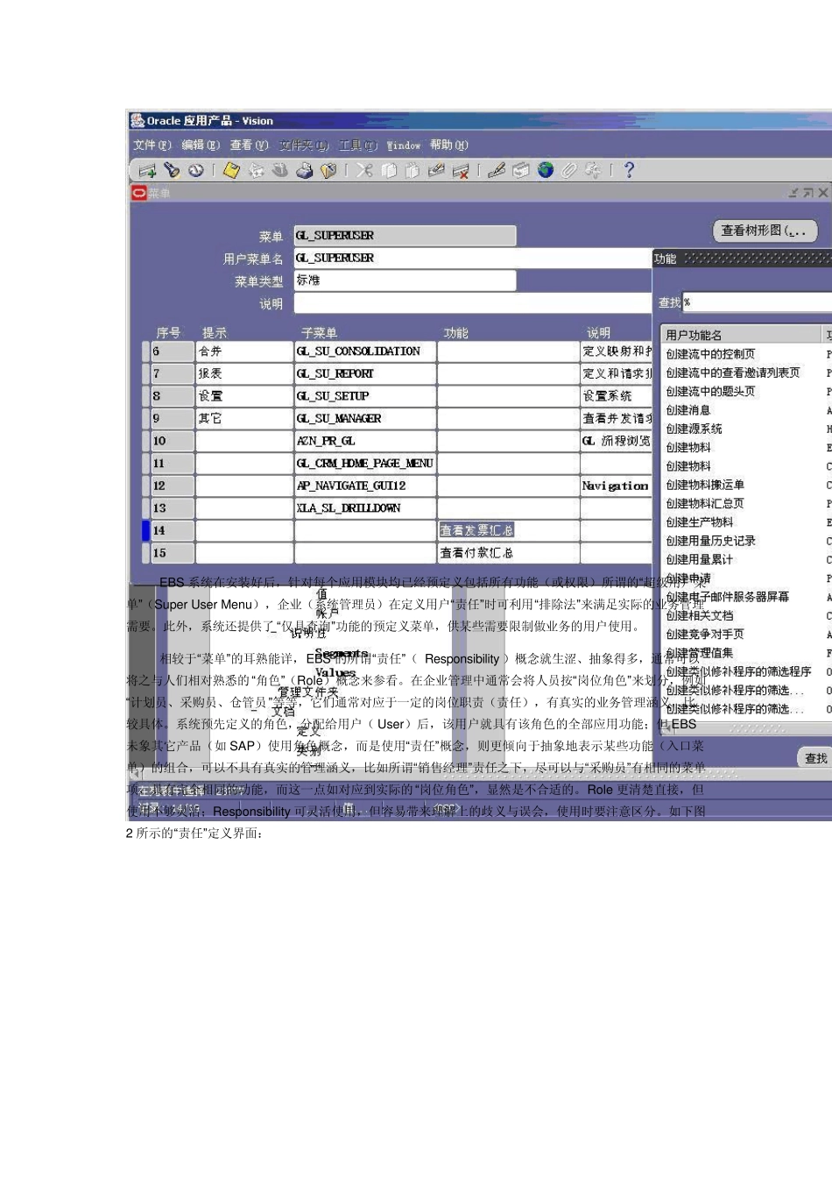
Task: Select submenu cell GL_SU_CONSOLIDATION
Action: click(365, 351)
